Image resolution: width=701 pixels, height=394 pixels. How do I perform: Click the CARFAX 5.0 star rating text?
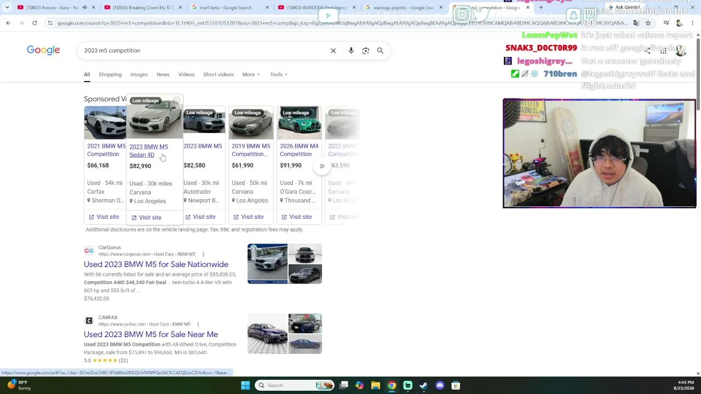coord(106,361)
